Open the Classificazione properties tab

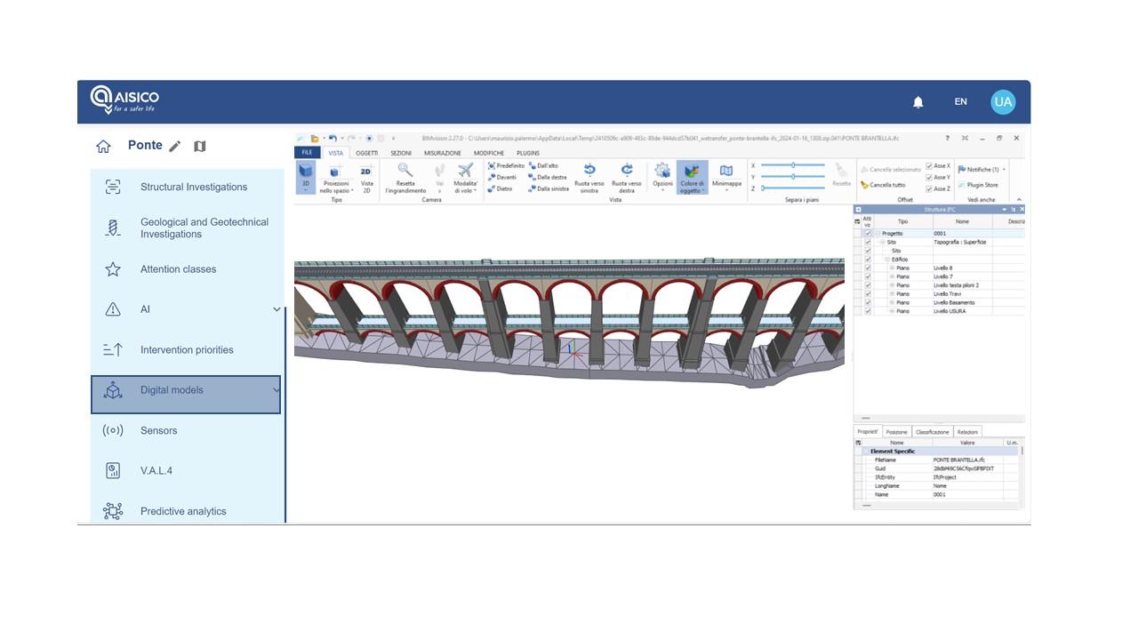pyautogui.click(x=932, y=432)
